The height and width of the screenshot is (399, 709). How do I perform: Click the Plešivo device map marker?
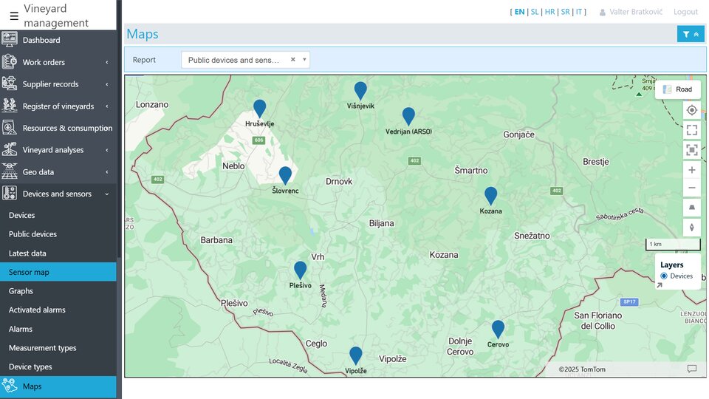click(x=300, y=270)
